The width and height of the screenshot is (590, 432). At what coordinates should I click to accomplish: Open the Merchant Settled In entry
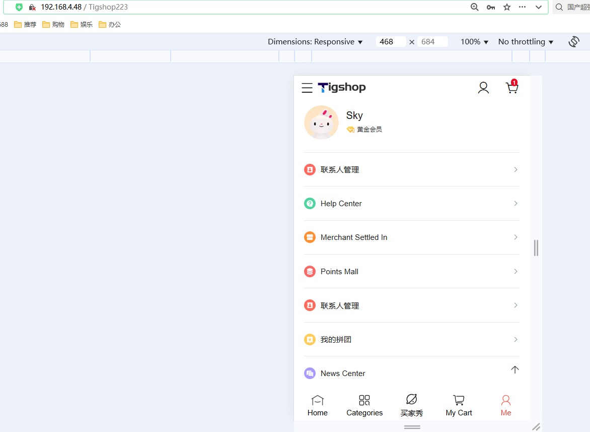[411, 237]
